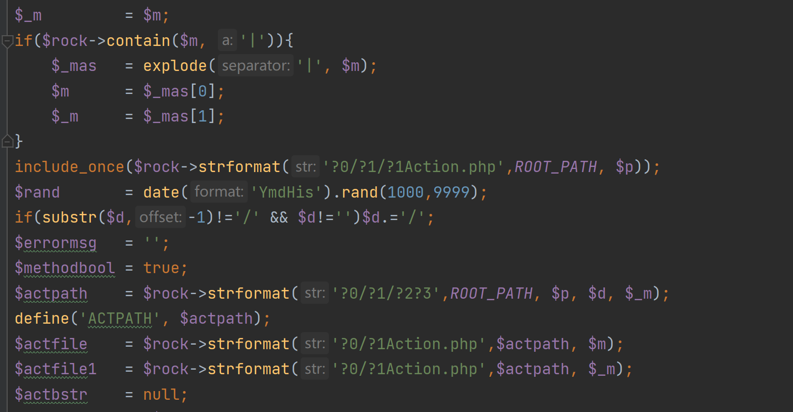The height and width of the screenshot is (412, 793).
Task: Click the 'ACTPATH' string literal
Action: 120,319
